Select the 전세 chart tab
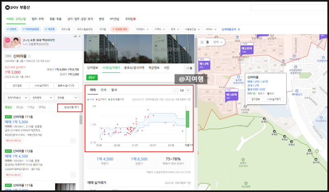Image resolution: width=329 pixels, height=192 pixels. click(x=103, y=90)
